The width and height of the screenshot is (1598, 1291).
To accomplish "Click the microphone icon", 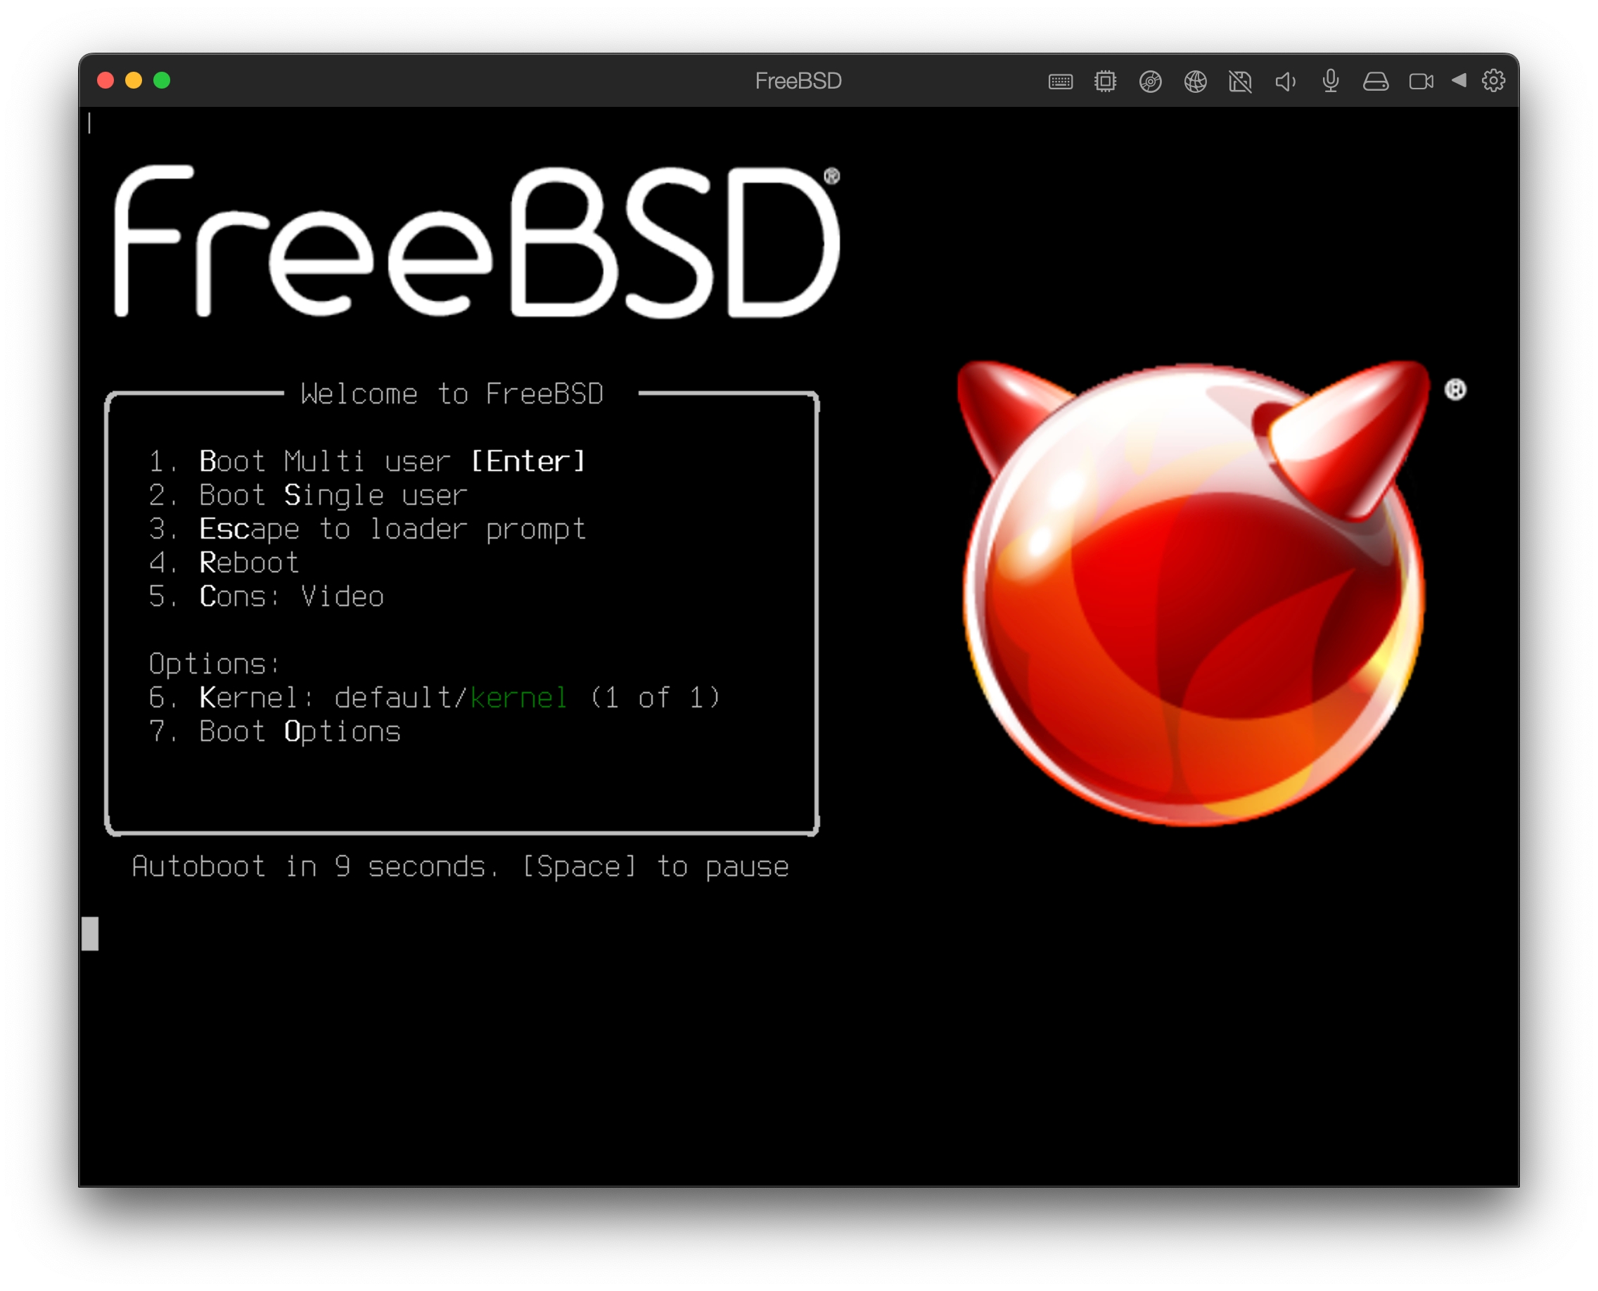I will click(1331, 81).
